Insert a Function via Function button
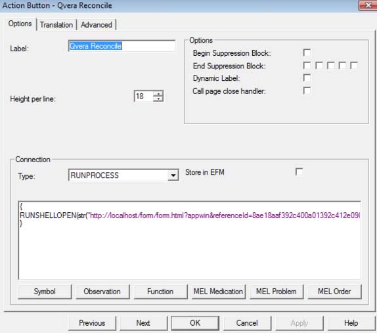Screen dimensions: 377x333 [160, 292]
